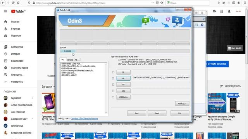
Task: Open Хакерский Сайт subscription
Action: [x=19, y=119]
